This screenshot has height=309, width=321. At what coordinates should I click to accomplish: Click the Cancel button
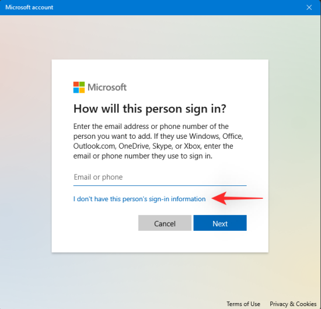pyautogui.click(x=165, y=223)
